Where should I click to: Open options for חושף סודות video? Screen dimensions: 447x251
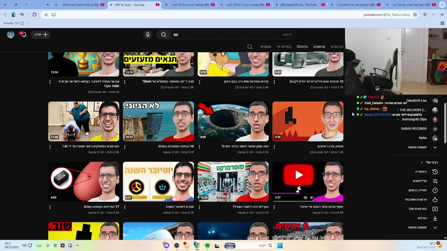point(274,207)
